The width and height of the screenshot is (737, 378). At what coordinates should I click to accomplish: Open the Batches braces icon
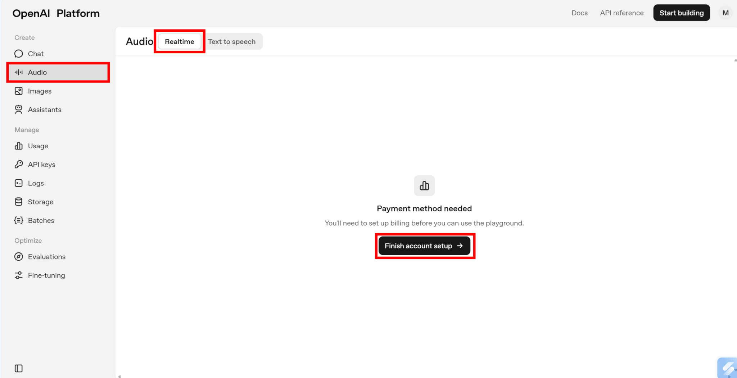point(18,220)
